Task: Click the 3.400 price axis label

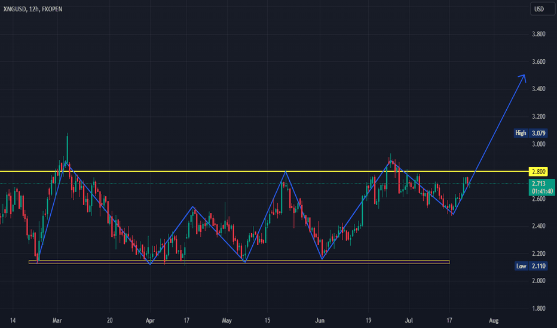Action: click(538, 89)
